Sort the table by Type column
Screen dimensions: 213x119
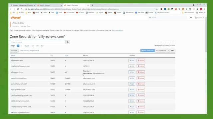pos(67,56)
